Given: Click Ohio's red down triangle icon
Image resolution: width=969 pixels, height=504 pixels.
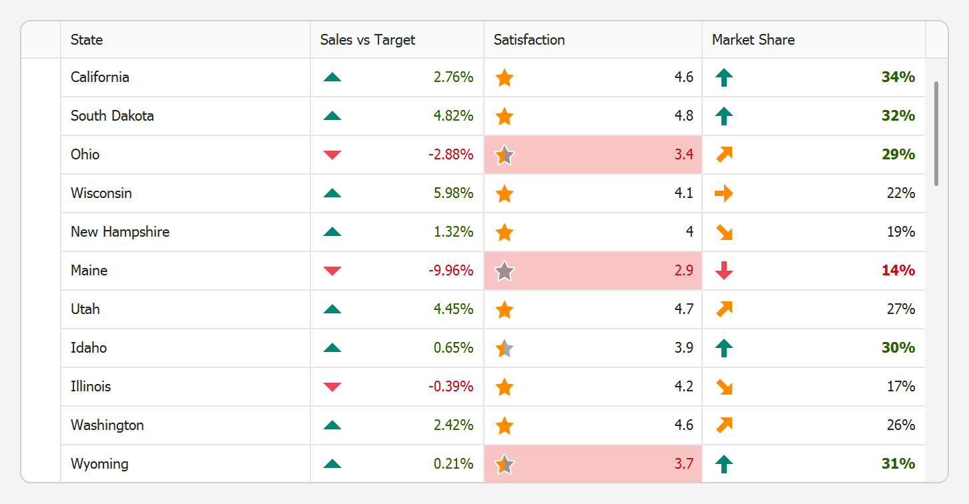Looking at the screenshot, I should [x=332, y=155].
